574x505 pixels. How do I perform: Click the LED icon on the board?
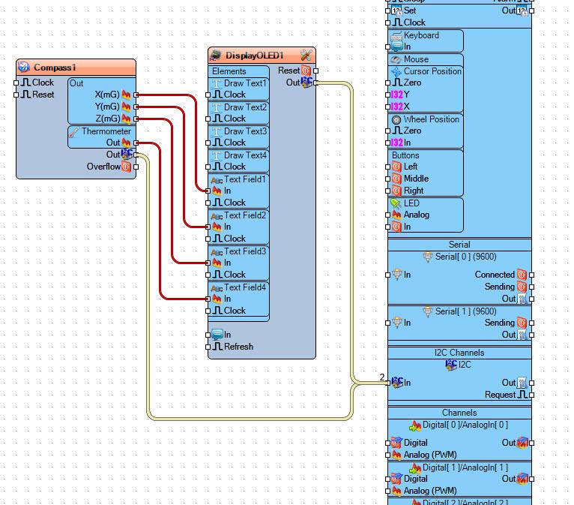point(396,203)
